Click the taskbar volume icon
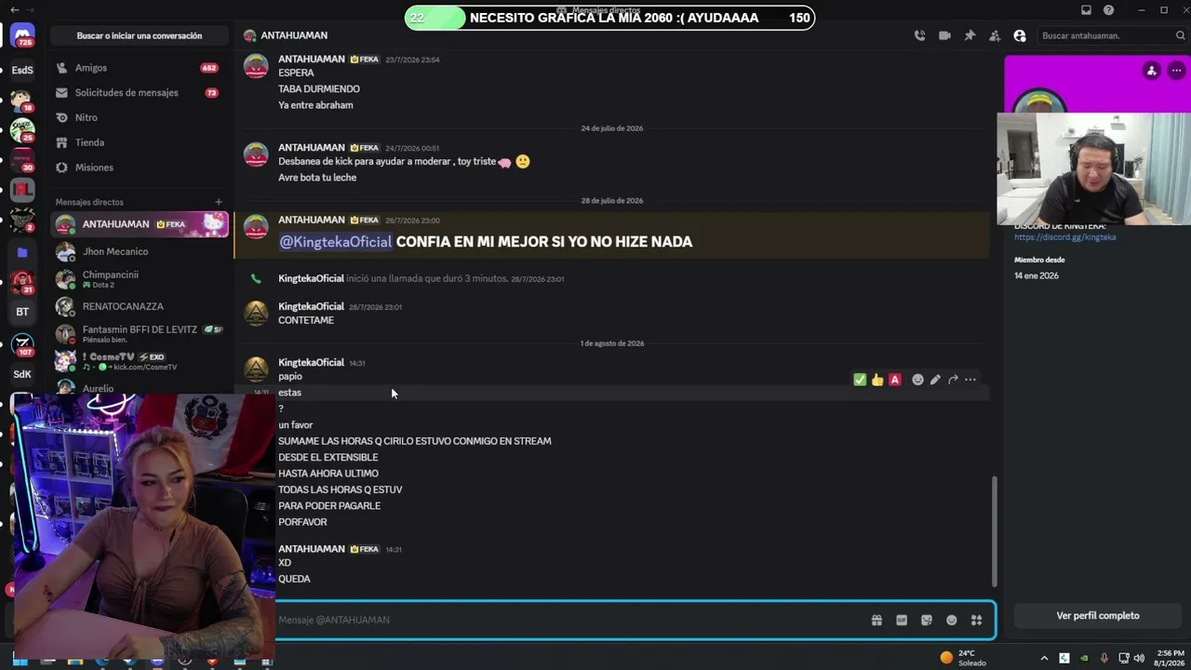Image resolution: width=1191 pixels, height=670 pixels. click(x=1139, y=658)
